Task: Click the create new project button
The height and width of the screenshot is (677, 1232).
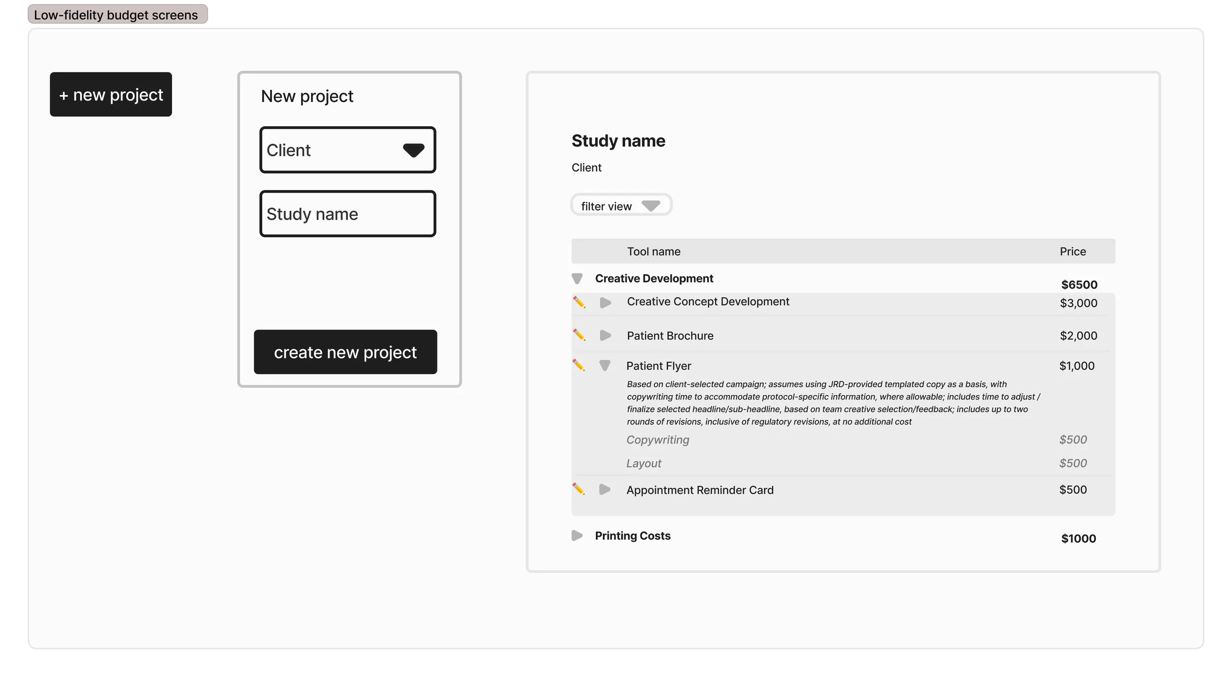Action: point(345,352)
